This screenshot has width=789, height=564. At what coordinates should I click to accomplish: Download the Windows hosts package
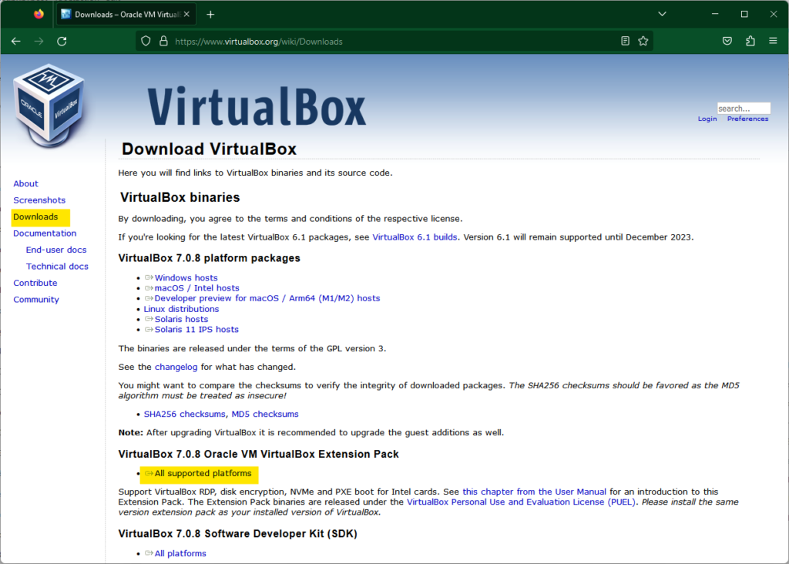pyautogui.click(x=186, y=277)
